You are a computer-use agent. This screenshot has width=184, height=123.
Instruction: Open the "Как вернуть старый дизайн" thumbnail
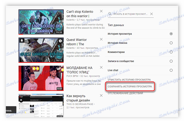[x=41, y=106]
